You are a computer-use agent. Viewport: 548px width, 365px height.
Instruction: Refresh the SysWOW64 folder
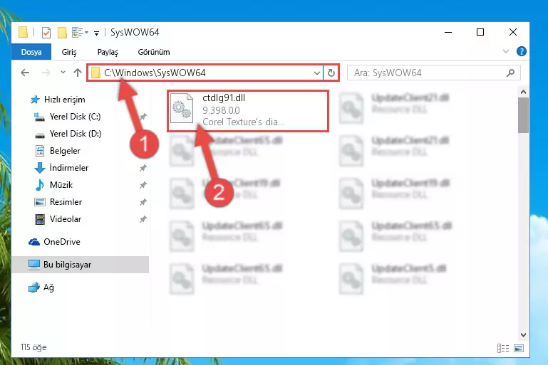(331, 73)
